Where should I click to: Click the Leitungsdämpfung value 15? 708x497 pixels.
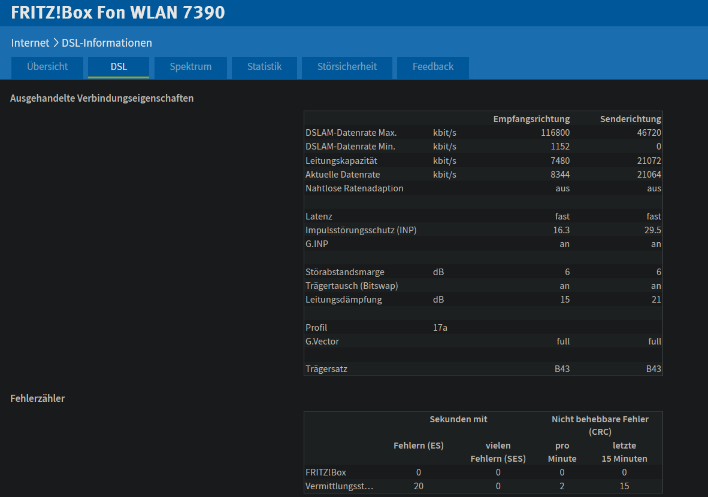pos(565,300)
